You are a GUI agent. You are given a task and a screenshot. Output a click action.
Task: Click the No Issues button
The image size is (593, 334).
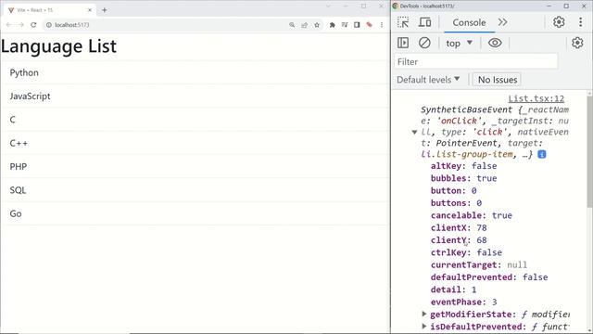pos(497,80)
